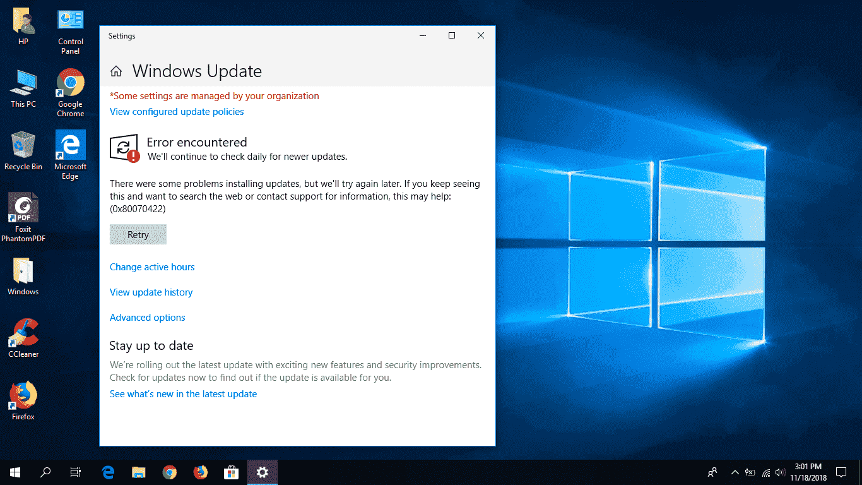Close the Settings window
Screen dimensions: 862x485
pos(481,36)
